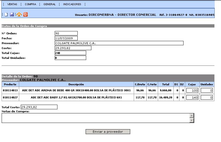221x142 pixels.
Task: Click the Usuario DIRCOMERBNA label
Action: pos(116,15)
